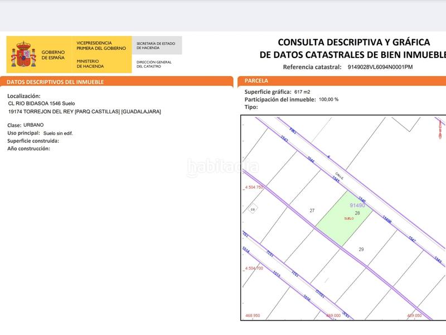The height and width of the screenshot is (335, 446).
Task: Click the small diamond marker on map
Action: [253, 209]
